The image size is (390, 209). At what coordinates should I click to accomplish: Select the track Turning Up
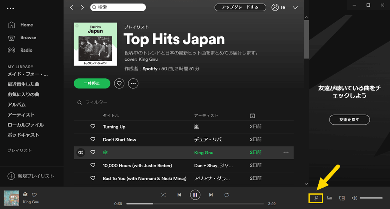(x=114, y=127)
